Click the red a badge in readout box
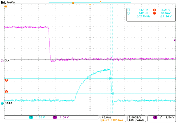Image resolution: width=177 pixels, height=123 pixels. click(x=154, y=10)
